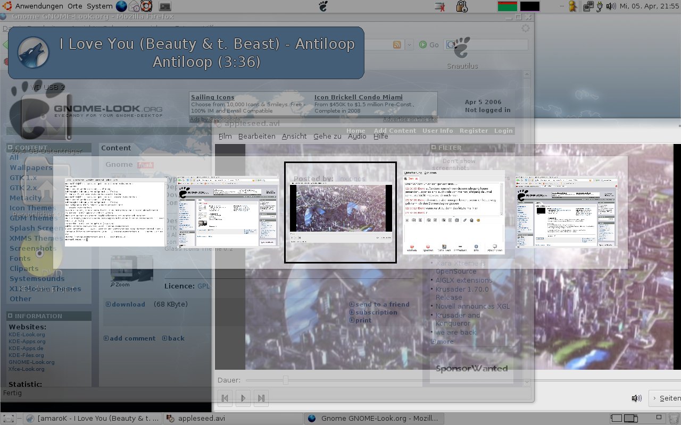
Task: Click the padlock thermometer applet icon
Action: 462,6
